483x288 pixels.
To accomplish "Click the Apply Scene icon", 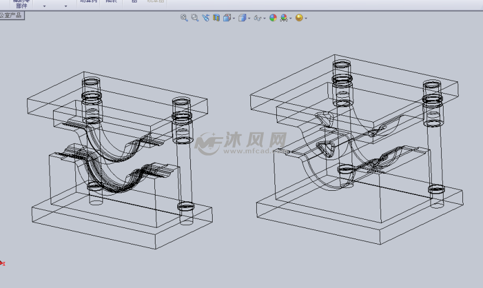I will [x=284, y=18].
